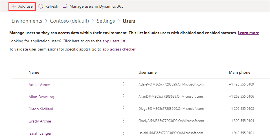Open the app users list link
Image resolution: width=270 pixels, height=140 pixels.
[114, 41]
